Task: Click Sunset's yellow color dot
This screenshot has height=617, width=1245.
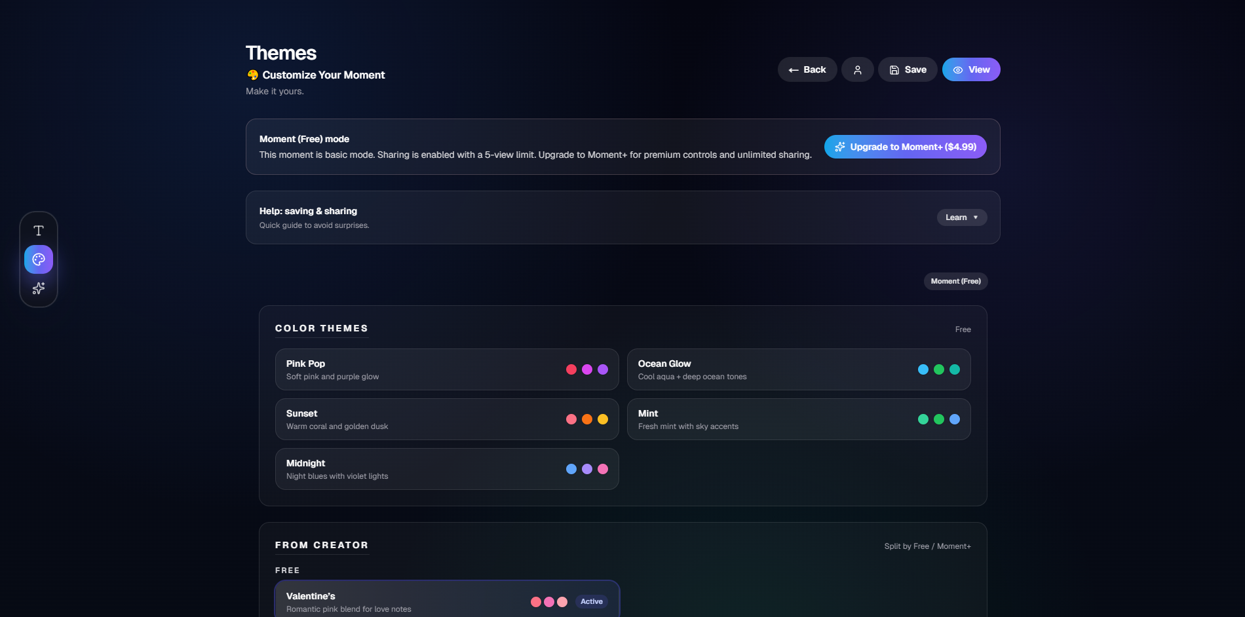Action: (603, 419)
